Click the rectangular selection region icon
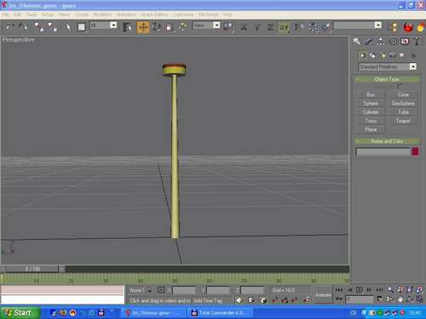Image resolution: width=426 pixels, height=319 pixels. (x=82, y=27)
